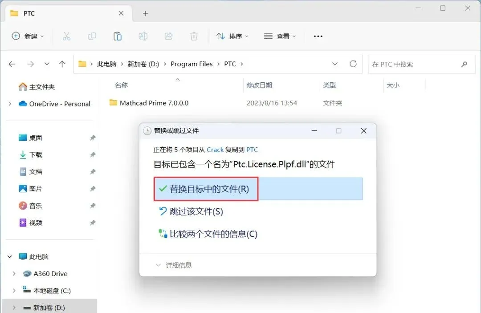Click the Cut scissors icon
This screenshot has height=313, width=481.
[x=66, y=36]
